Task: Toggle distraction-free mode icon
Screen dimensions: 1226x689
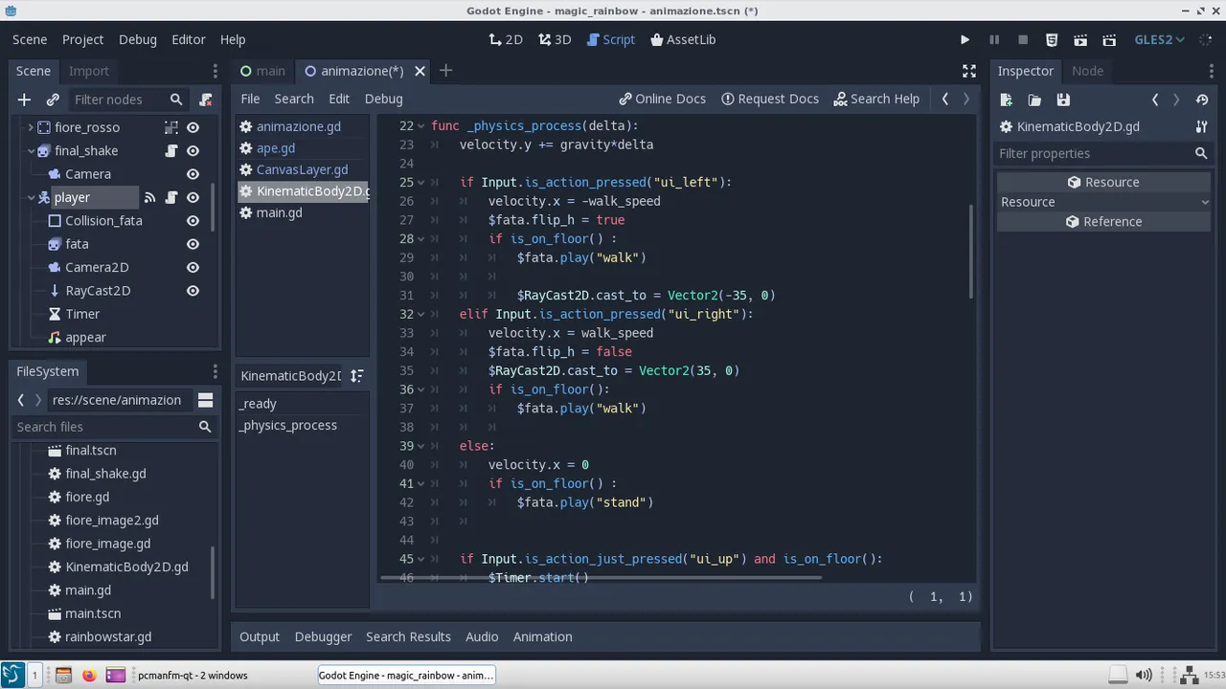Action: pyautogui.click(x=969, y=71)
